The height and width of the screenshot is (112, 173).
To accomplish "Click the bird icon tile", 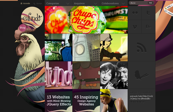I will [142, 75].
